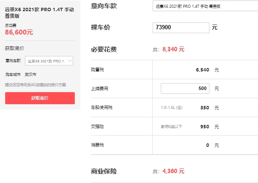The width and height of the screenshot is (258, 183).
Task: Select the 消费税 row label
Action: click(97, 145)
